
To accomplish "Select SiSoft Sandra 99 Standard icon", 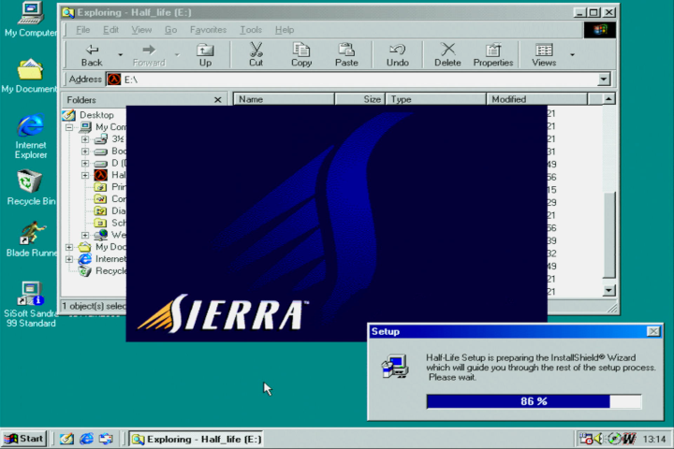I will [31, 304].
